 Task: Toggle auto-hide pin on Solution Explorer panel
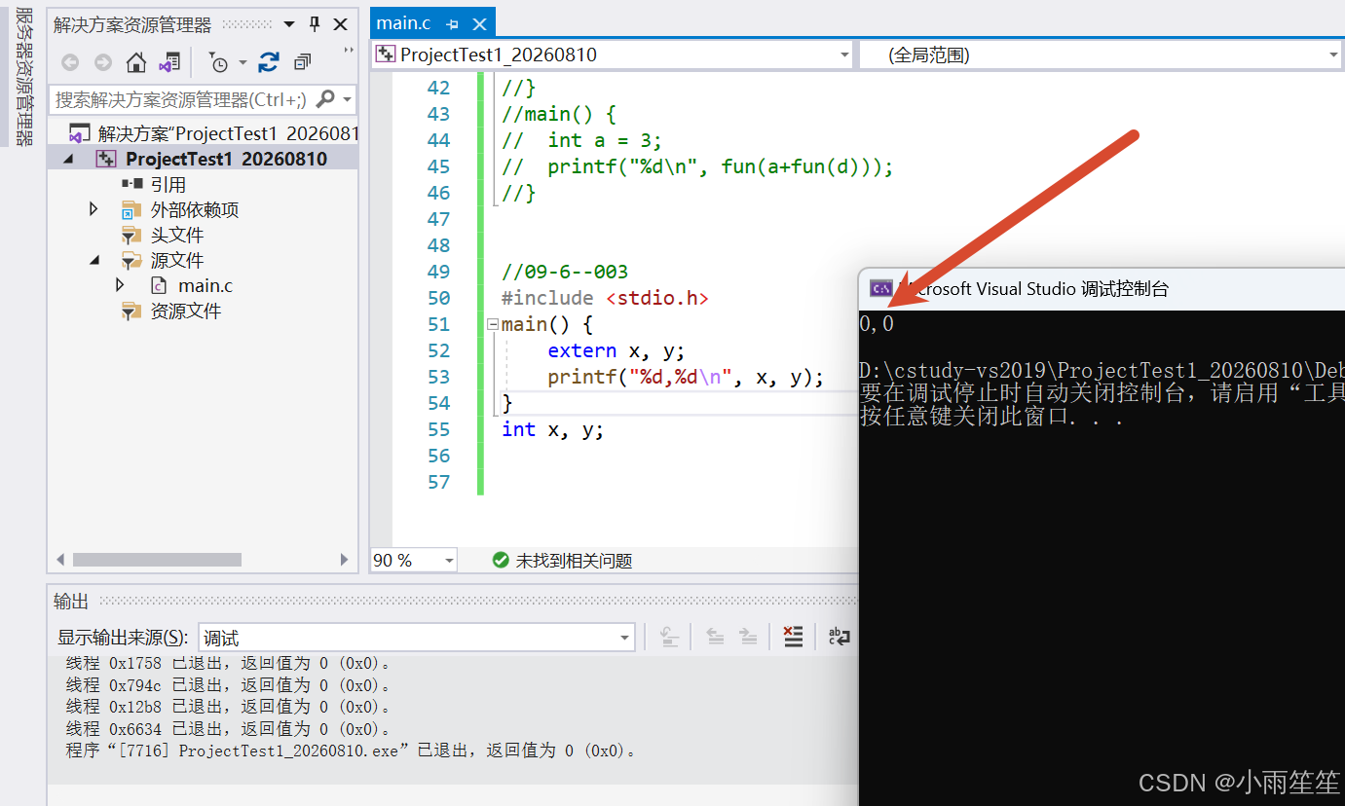tap(315, 24)
